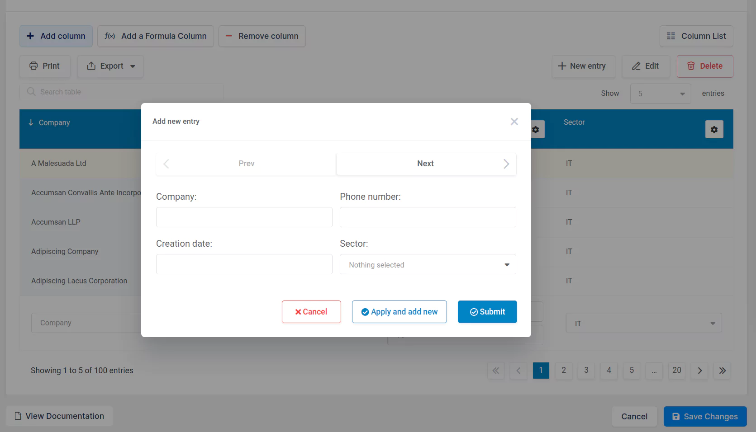Go to next page arrow

click(700, 371)
